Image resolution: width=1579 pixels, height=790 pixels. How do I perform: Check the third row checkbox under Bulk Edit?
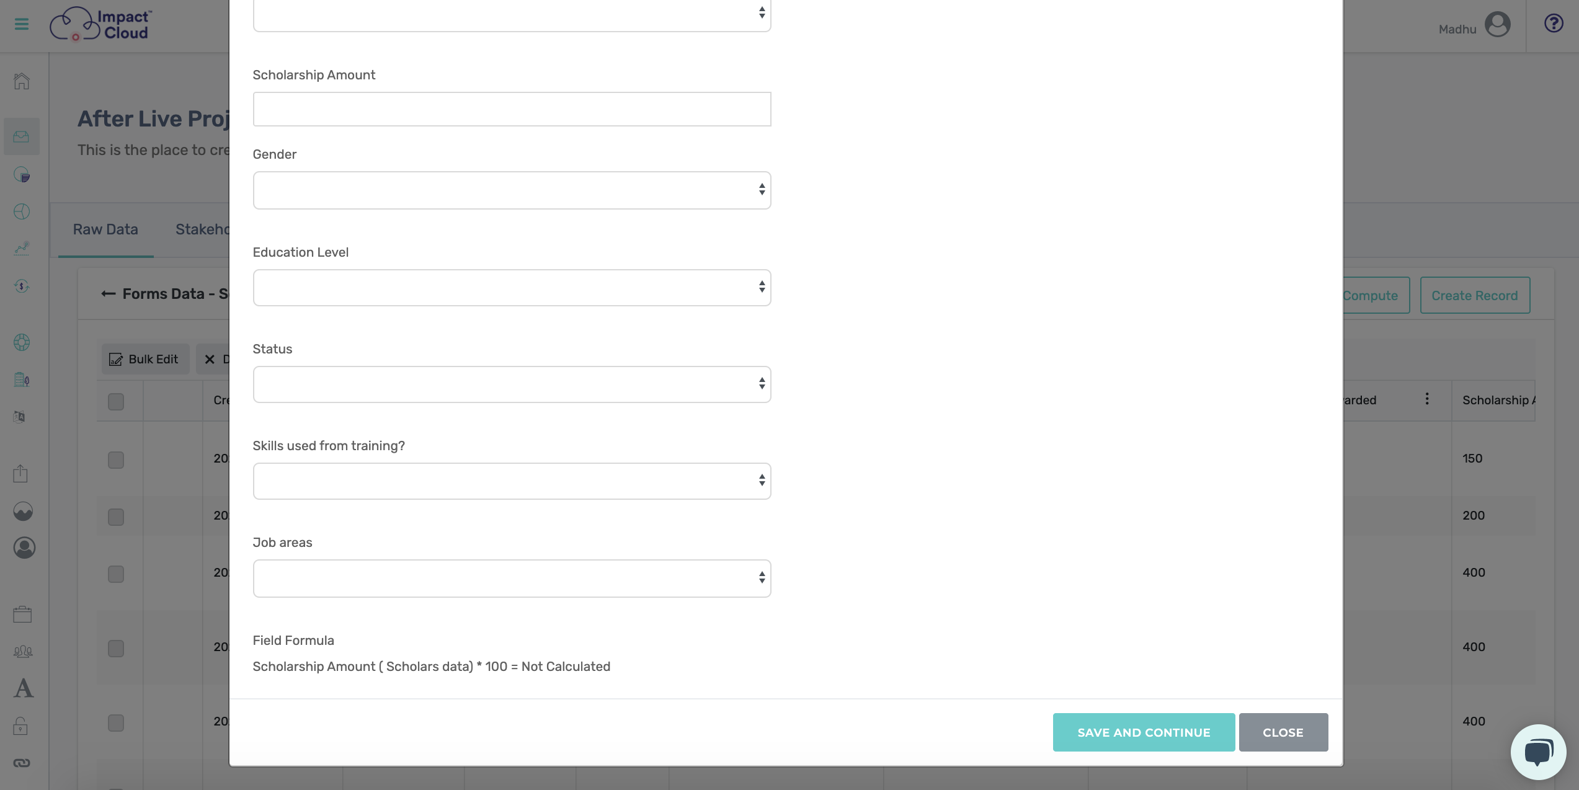[x=116, y=574]
